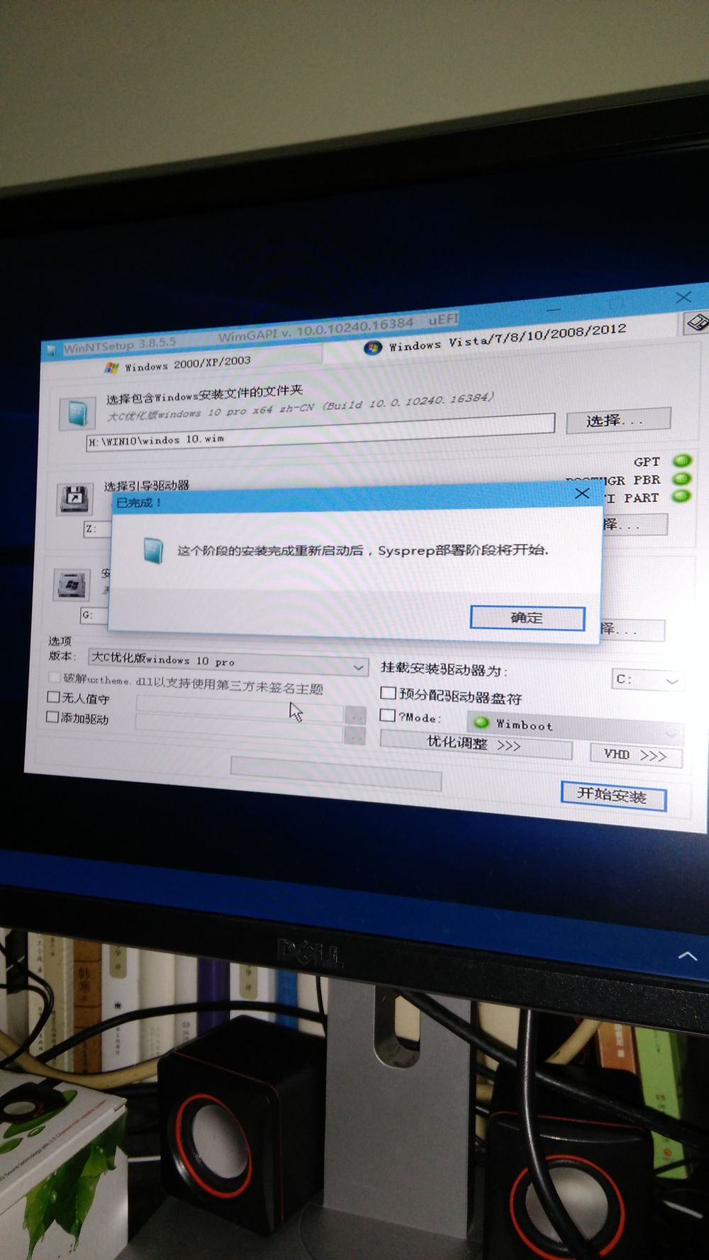
Task: Open 优化调整 >>> tweaks
Action: tap(476, 745)
